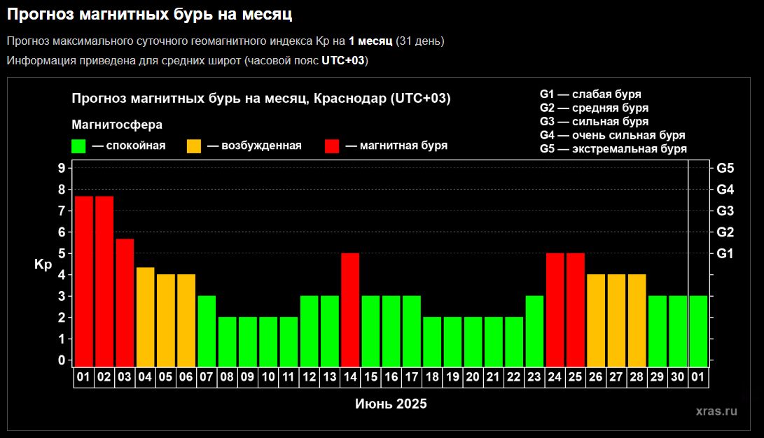Image resolution: width=764 pixels, height=438 pixels.
Task: Select the green bar for June 20
Action: (473, 341)
